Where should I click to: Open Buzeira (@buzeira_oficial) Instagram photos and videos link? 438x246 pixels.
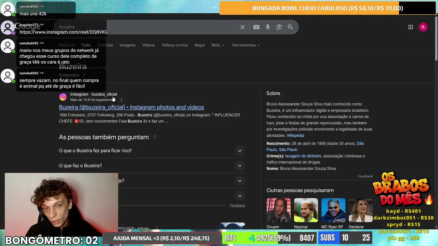pos(131,107)
